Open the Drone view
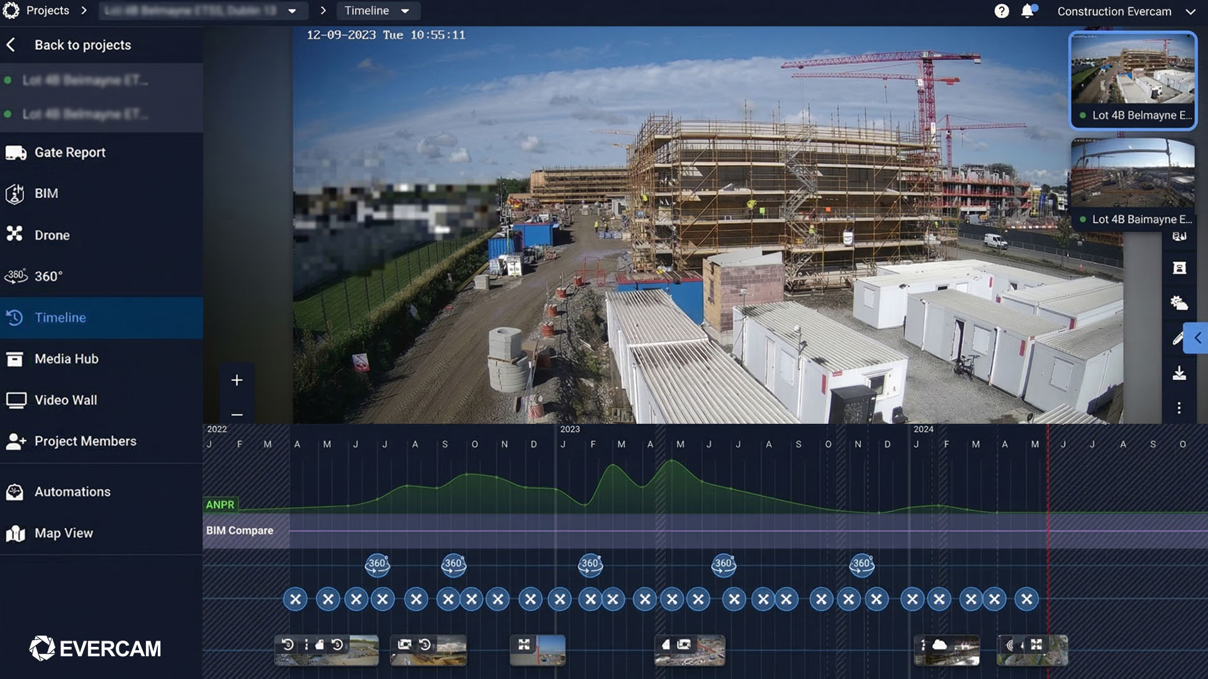Viewport: 1208px width, 679px height. (52, 235)
